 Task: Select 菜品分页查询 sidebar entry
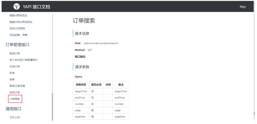coord(17,28)
